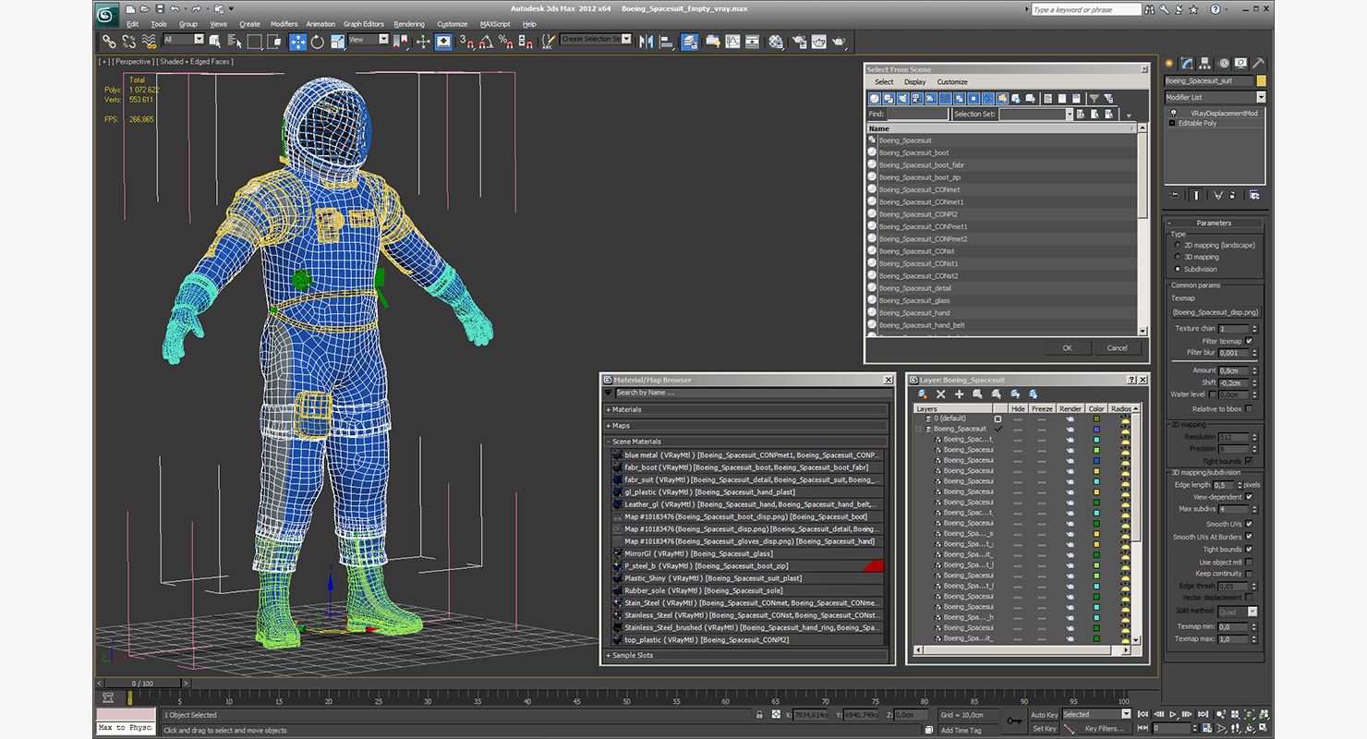Image resolution: width=1367 pixels, height=739 pixels.
Task: Click Pin Stack icon under modifier stack
Action: (x=1176, y=195)
